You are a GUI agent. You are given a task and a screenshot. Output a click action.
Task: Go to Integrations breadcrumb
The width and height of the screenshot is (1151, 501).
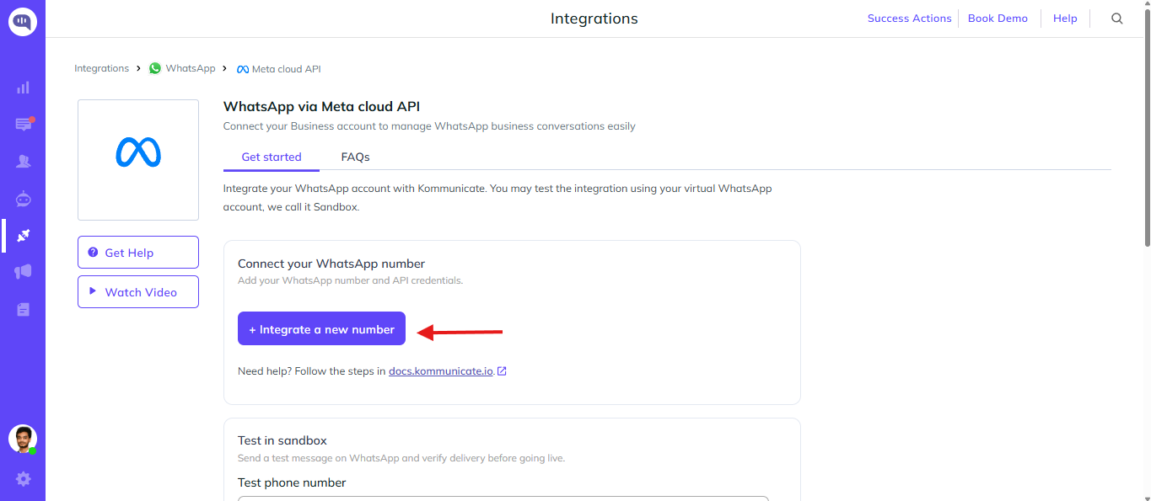[x=101, y=69]
